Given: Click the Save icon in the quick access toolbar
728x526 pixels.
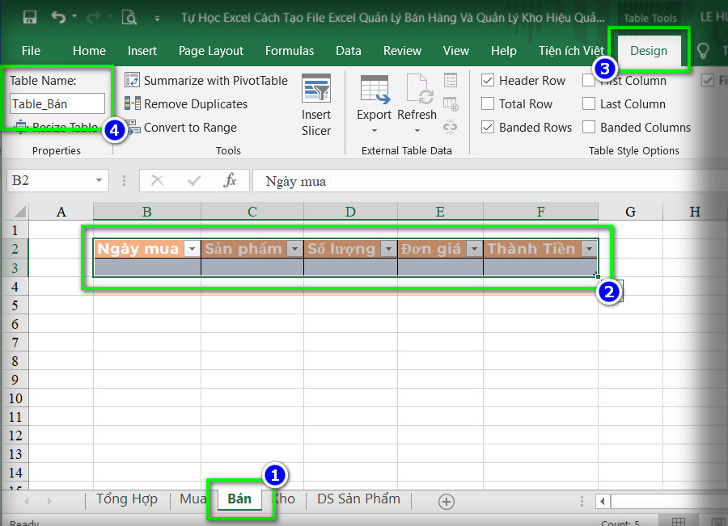Looking at the screenshot, I should tap(30, 18).
